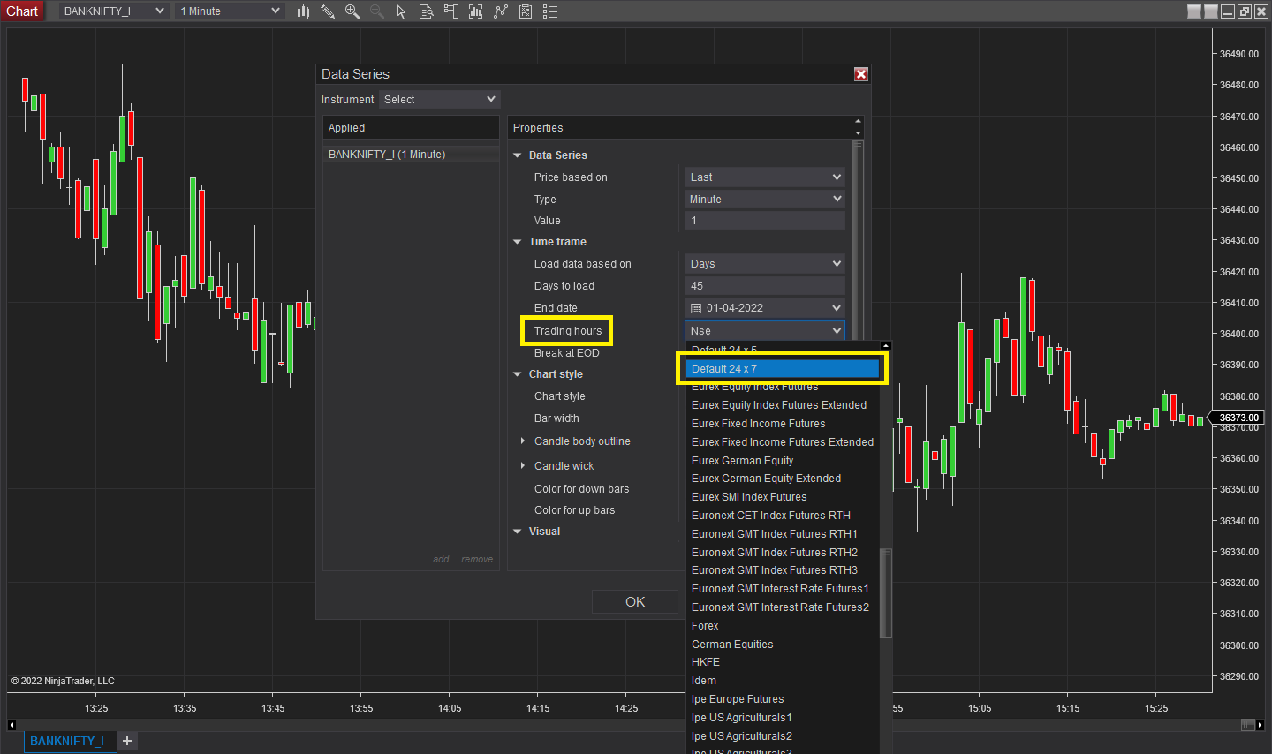
Task: Choose HKFE trading hours template
Action: 783,662
